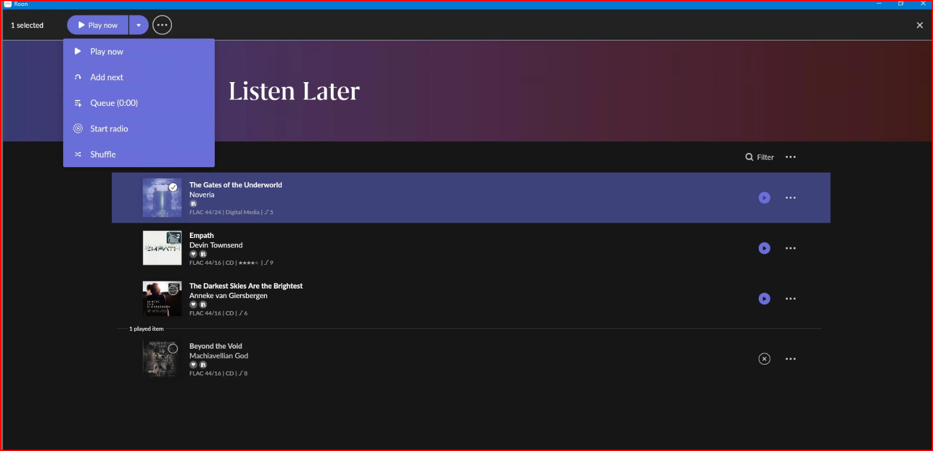Screen dimensions: 933x451
Task: Click the 1 played item label
Action: tap(146, 328)
